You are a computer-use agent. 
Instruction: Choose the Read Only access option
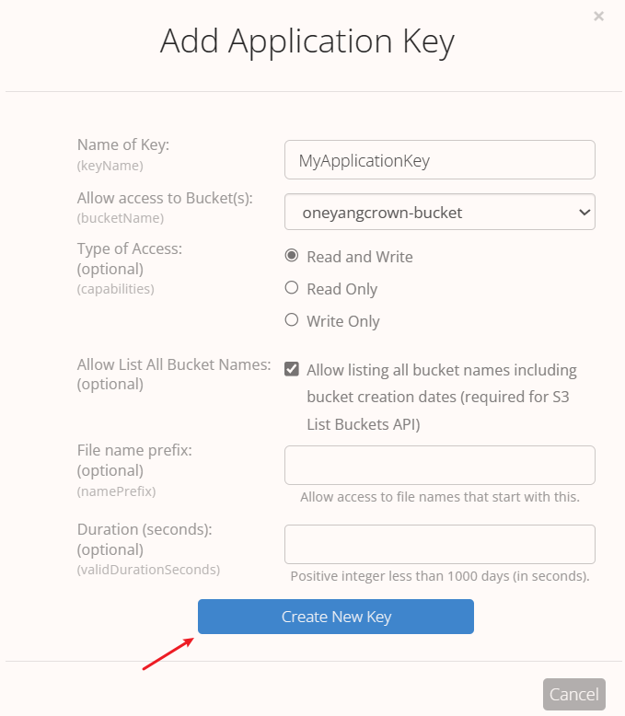click(292, 288)
